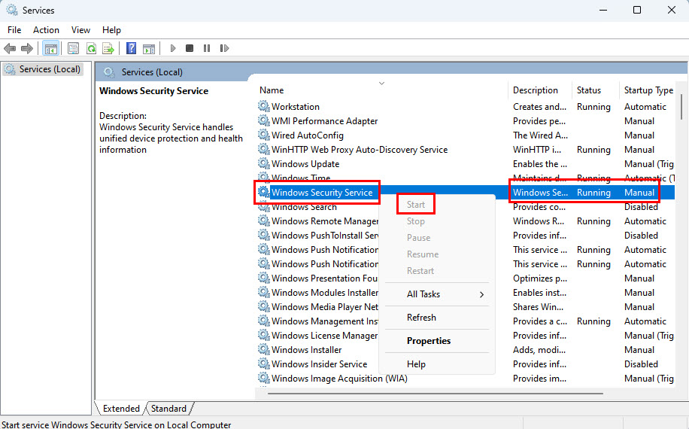Click the green Refresh toolbar icon
689x429 pixels.
[91, 49]
